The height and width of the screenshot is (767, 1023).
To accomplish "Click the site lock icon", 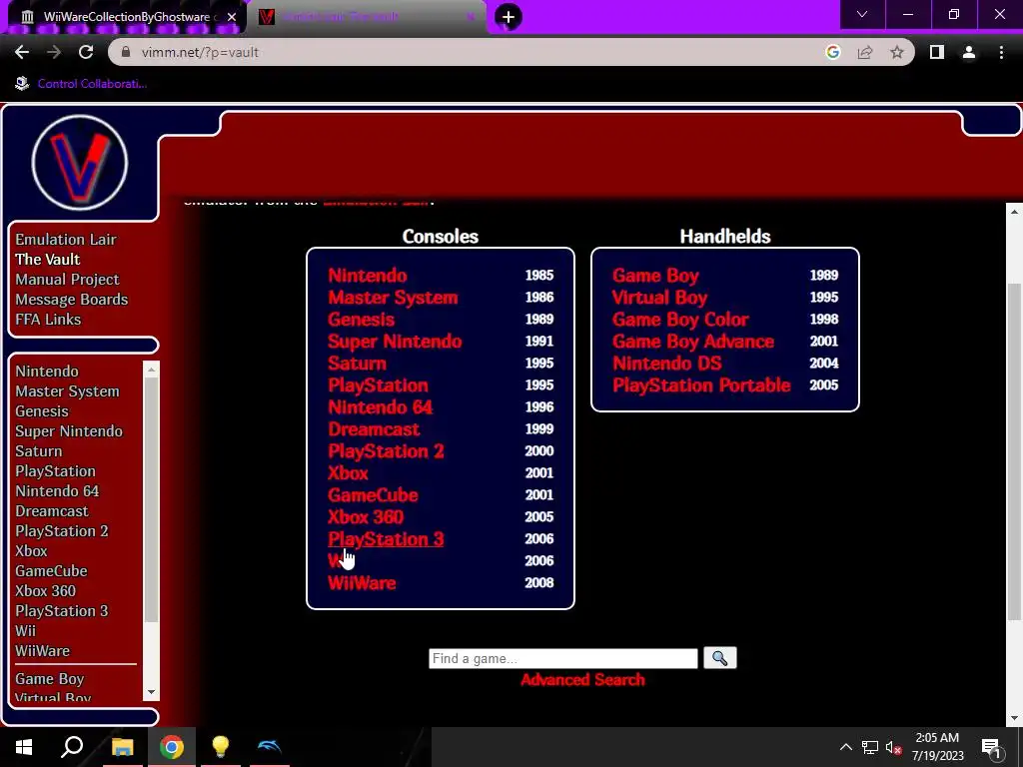I will pos(126,52).
